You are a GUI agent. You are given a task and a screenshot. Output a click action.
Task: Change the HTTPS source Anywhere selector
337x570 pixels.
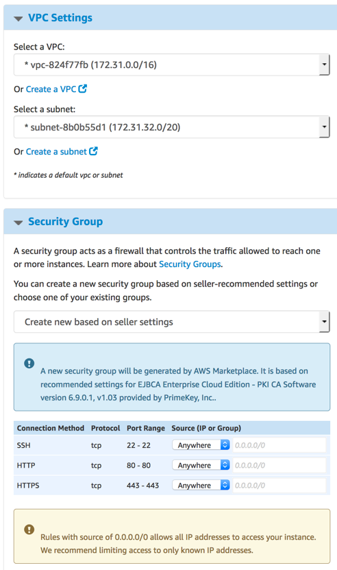(201, 485)
